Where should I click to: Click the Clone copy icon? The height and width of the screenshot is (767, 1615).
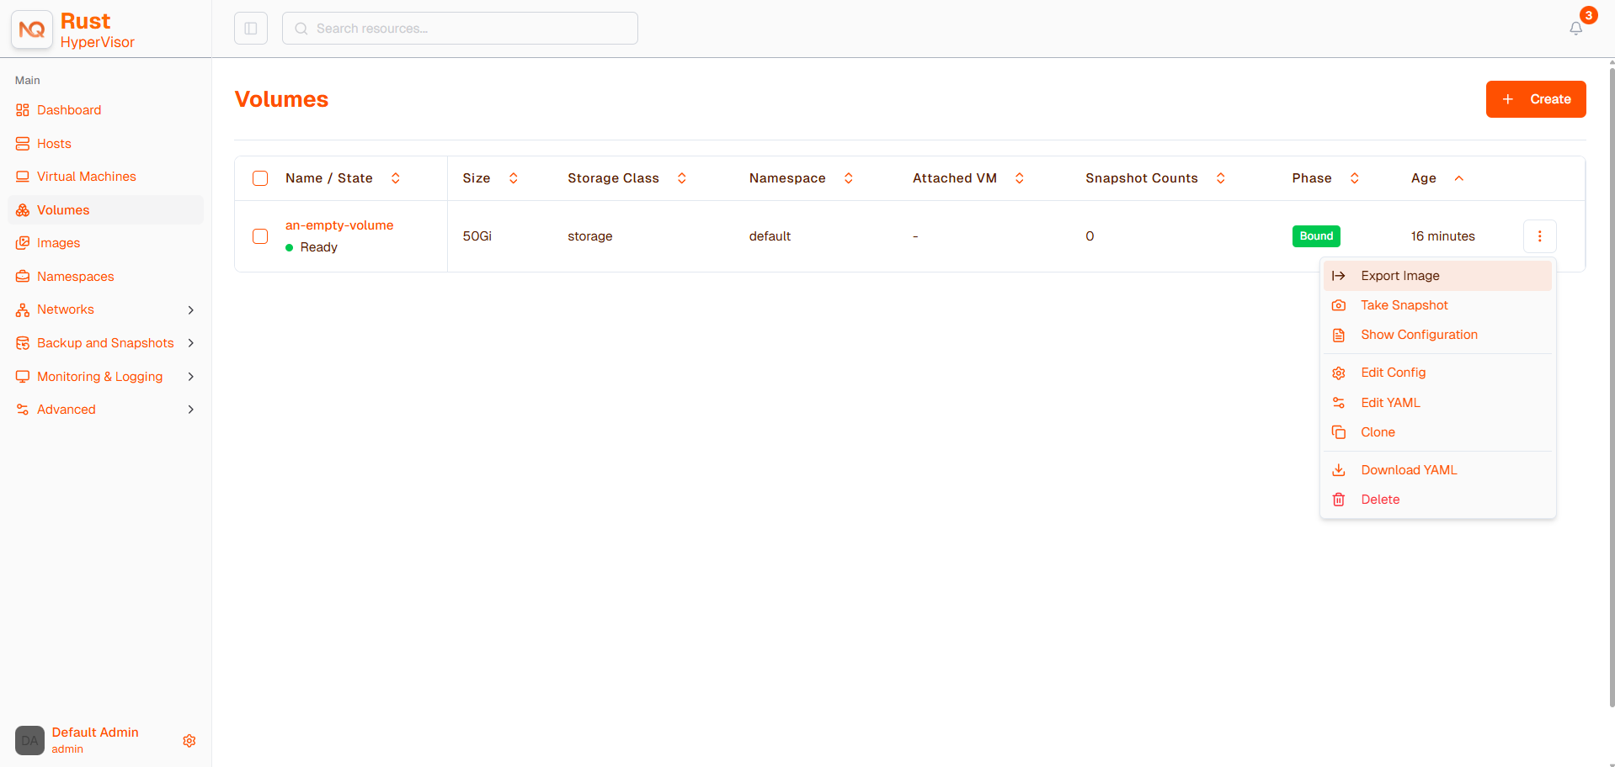point(1339,432)
